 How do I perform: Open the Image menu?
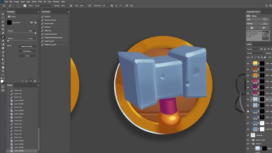point(17,2)
